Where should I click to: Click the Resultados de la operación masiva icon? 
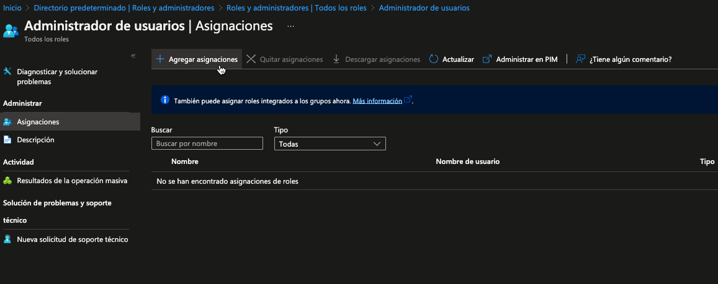(x=7, y=181)
